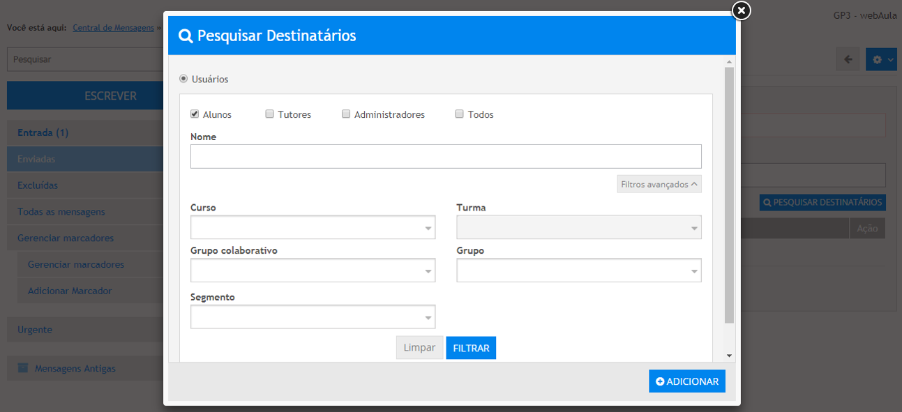Check the Administradores checkbox
This screenshot has height=412, width=902.
click(346, 114)
